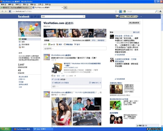Screen dimensions: 163x131
Task: Open last photo strip thumbnail
Action: tap(100, 33)
